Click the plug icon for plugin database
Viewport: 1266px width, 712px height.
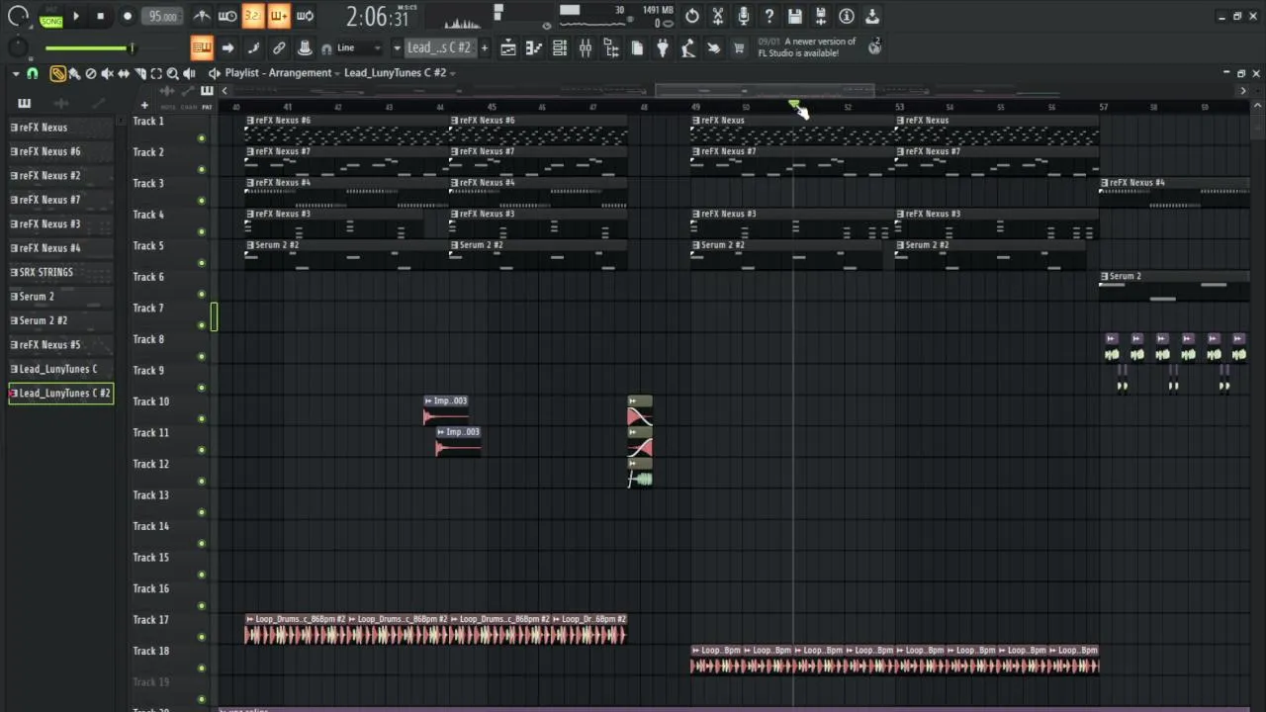point(662,47)
